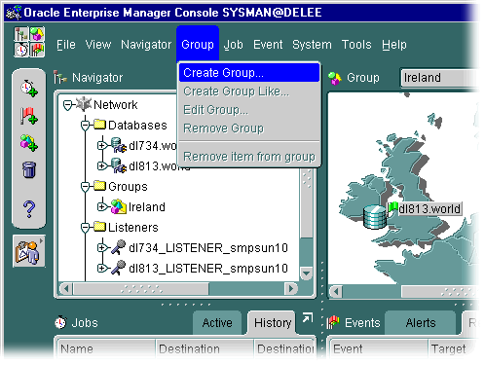Click the Create Group shapes-plus sidebar icon
The width and height of the screenshot is (485, 365).
(29, 143)
